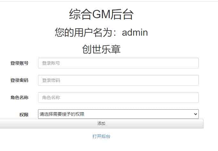The image size is (218, 151).
Task: Open the 打开后台 link
Action: pyautogui.click(x=101, y=136)
